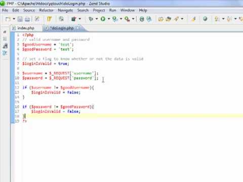
Task: Click the standalone green globe icon after the highlighter
Action: pyautogui.click(x=205, y=19)
